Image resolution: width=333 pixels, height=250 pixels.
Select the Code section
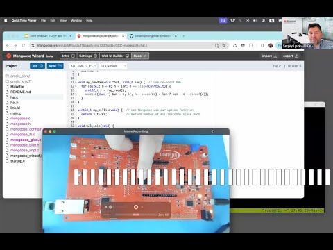pos(140,56)
